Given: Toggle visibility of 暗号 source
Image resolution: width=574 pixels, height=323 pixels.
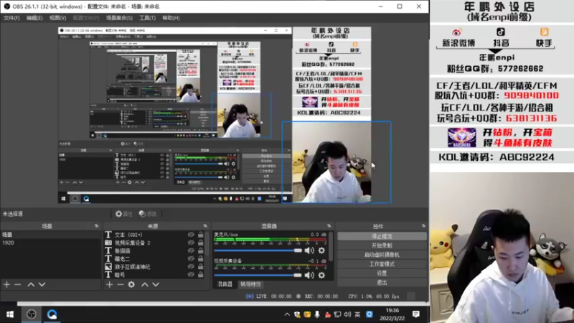Looking at the screenshot, I should (191, 275).
